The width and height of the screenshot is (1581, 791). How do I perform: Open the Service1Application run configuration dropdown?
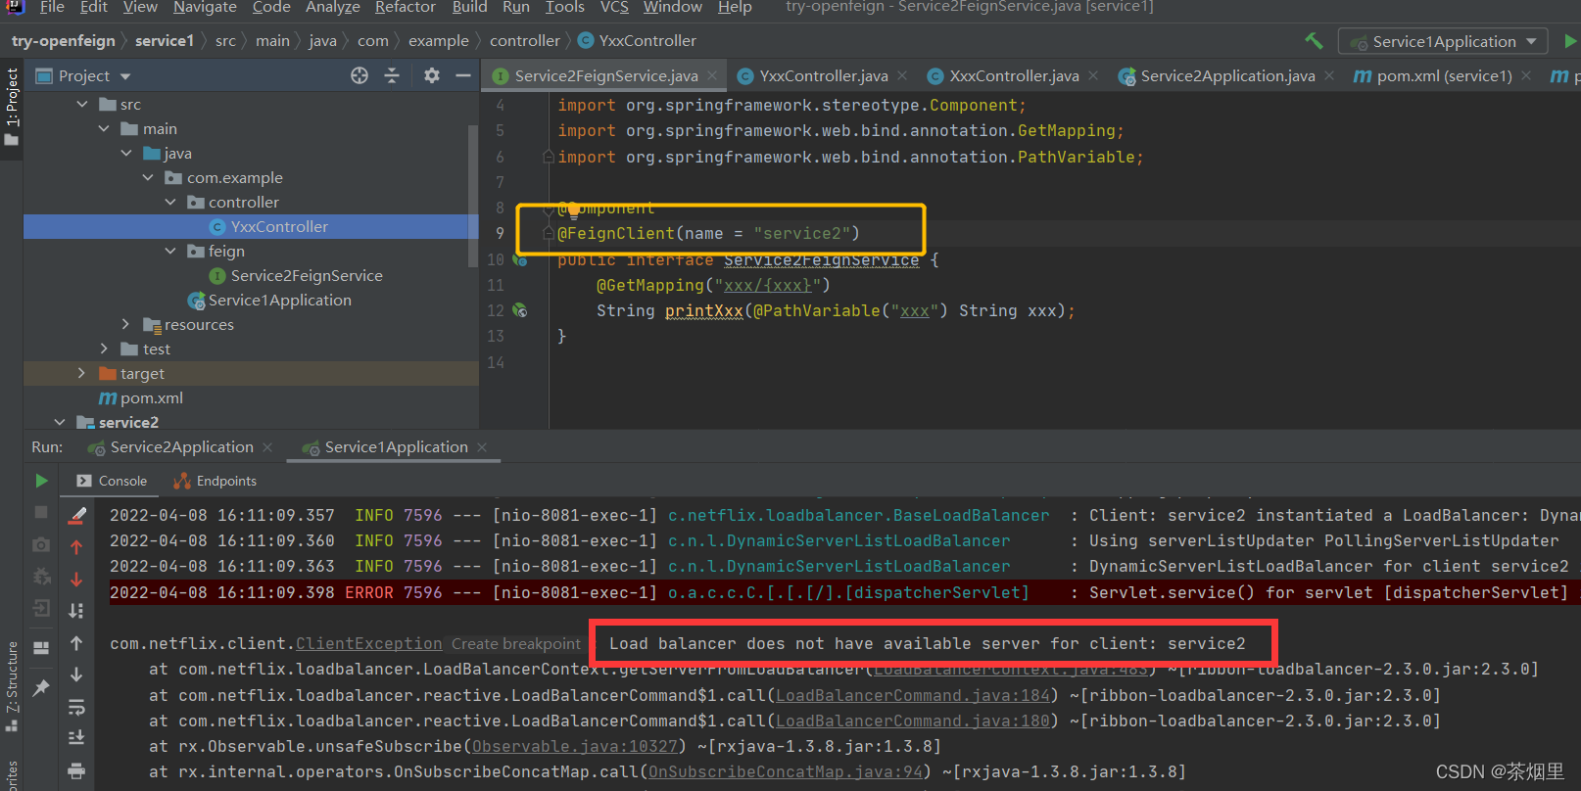pyautogui.click(x=1444, y=41)
